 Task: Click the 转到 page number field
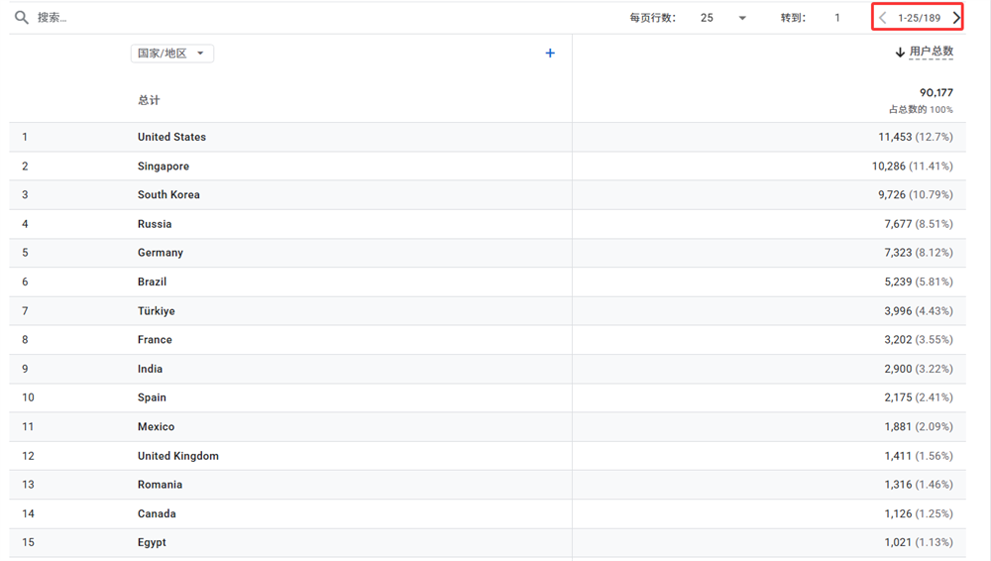(x=836, y=18)
